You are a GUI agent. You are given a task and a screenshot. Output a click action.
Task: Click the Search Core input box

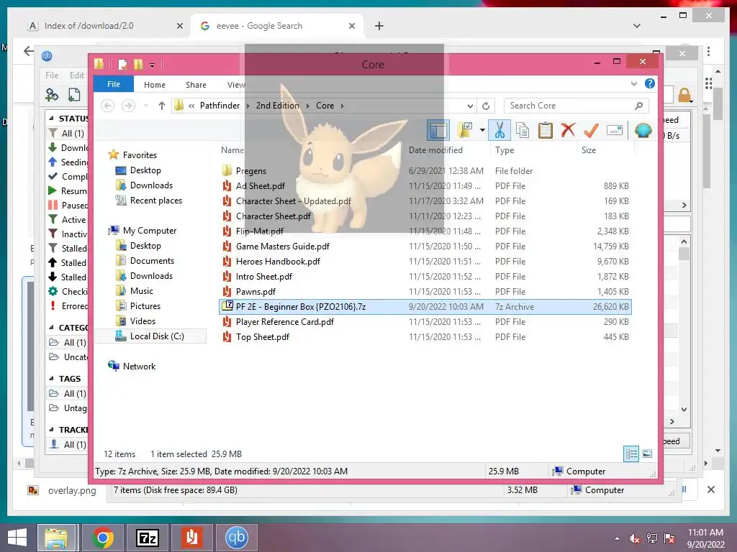576,106
